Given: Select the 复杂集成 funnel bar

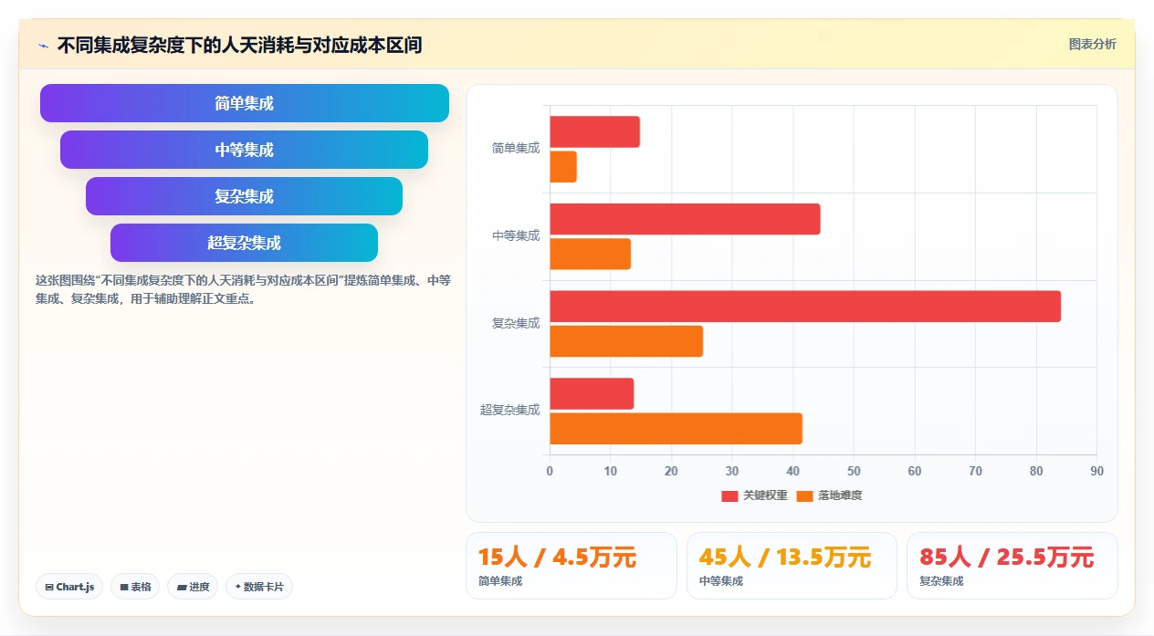Looking at the screenshot, I should pos(245,196).
